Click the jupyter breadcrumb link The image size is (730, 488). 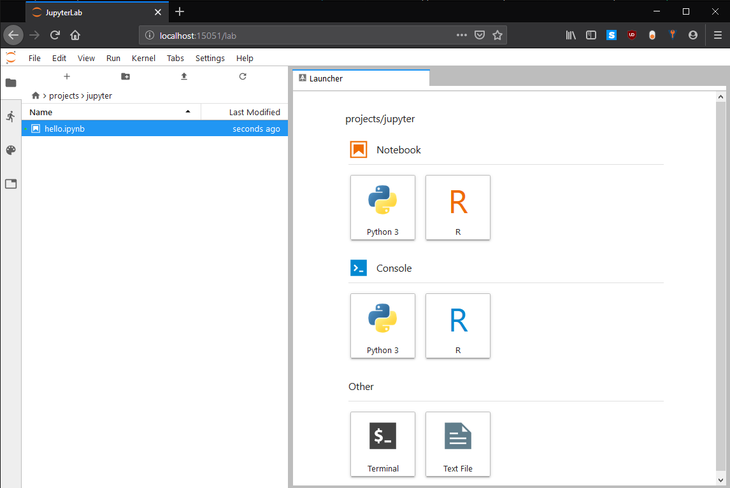pyautogui.click(x=99, y=95)
